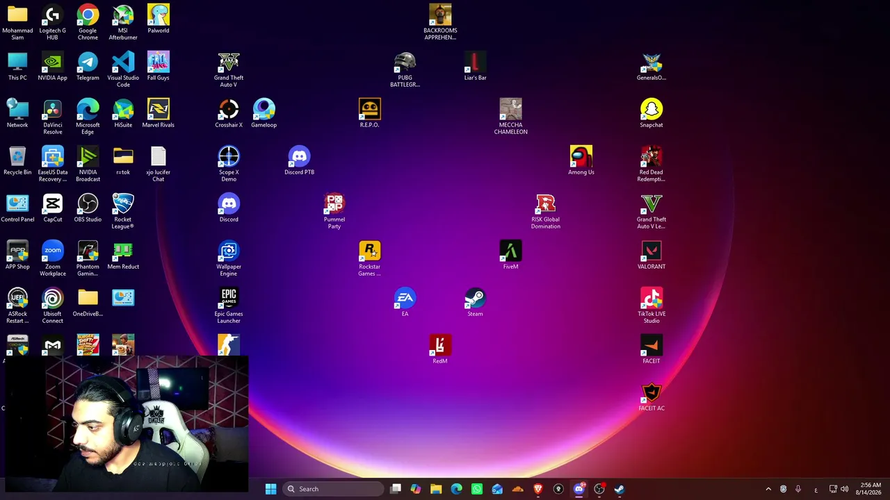Screen dimensions: 890x500
Task: Click the OBS Studio desktop icon
Action: click(x=88, y=208)
